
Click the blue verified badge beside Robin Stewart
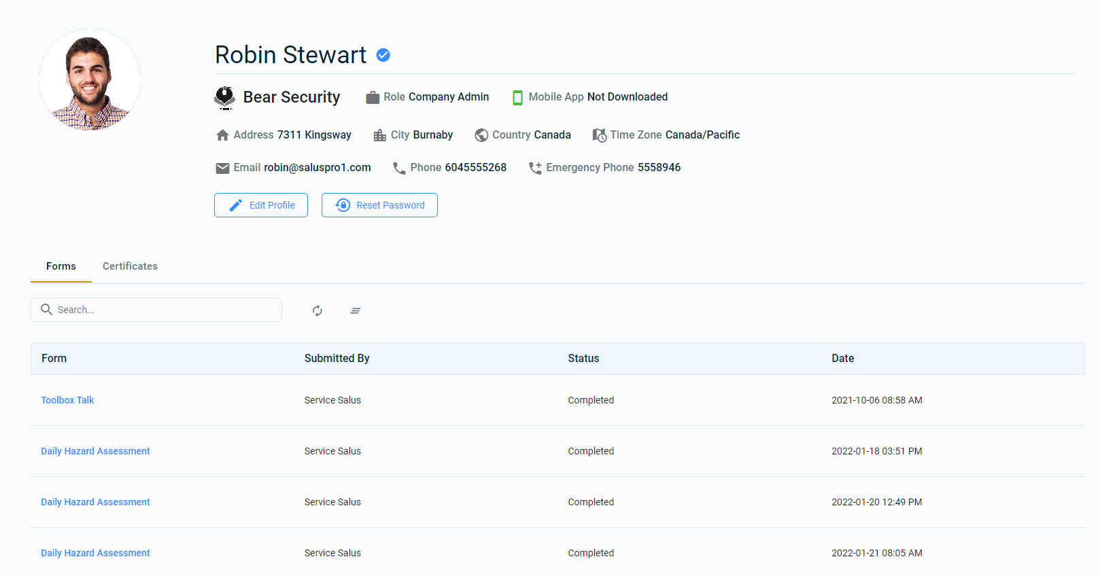pyautogui.click(x=383, y=55)
